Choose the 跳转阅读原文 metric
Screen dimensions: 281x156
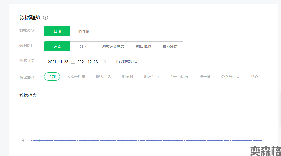click(113, 46)
